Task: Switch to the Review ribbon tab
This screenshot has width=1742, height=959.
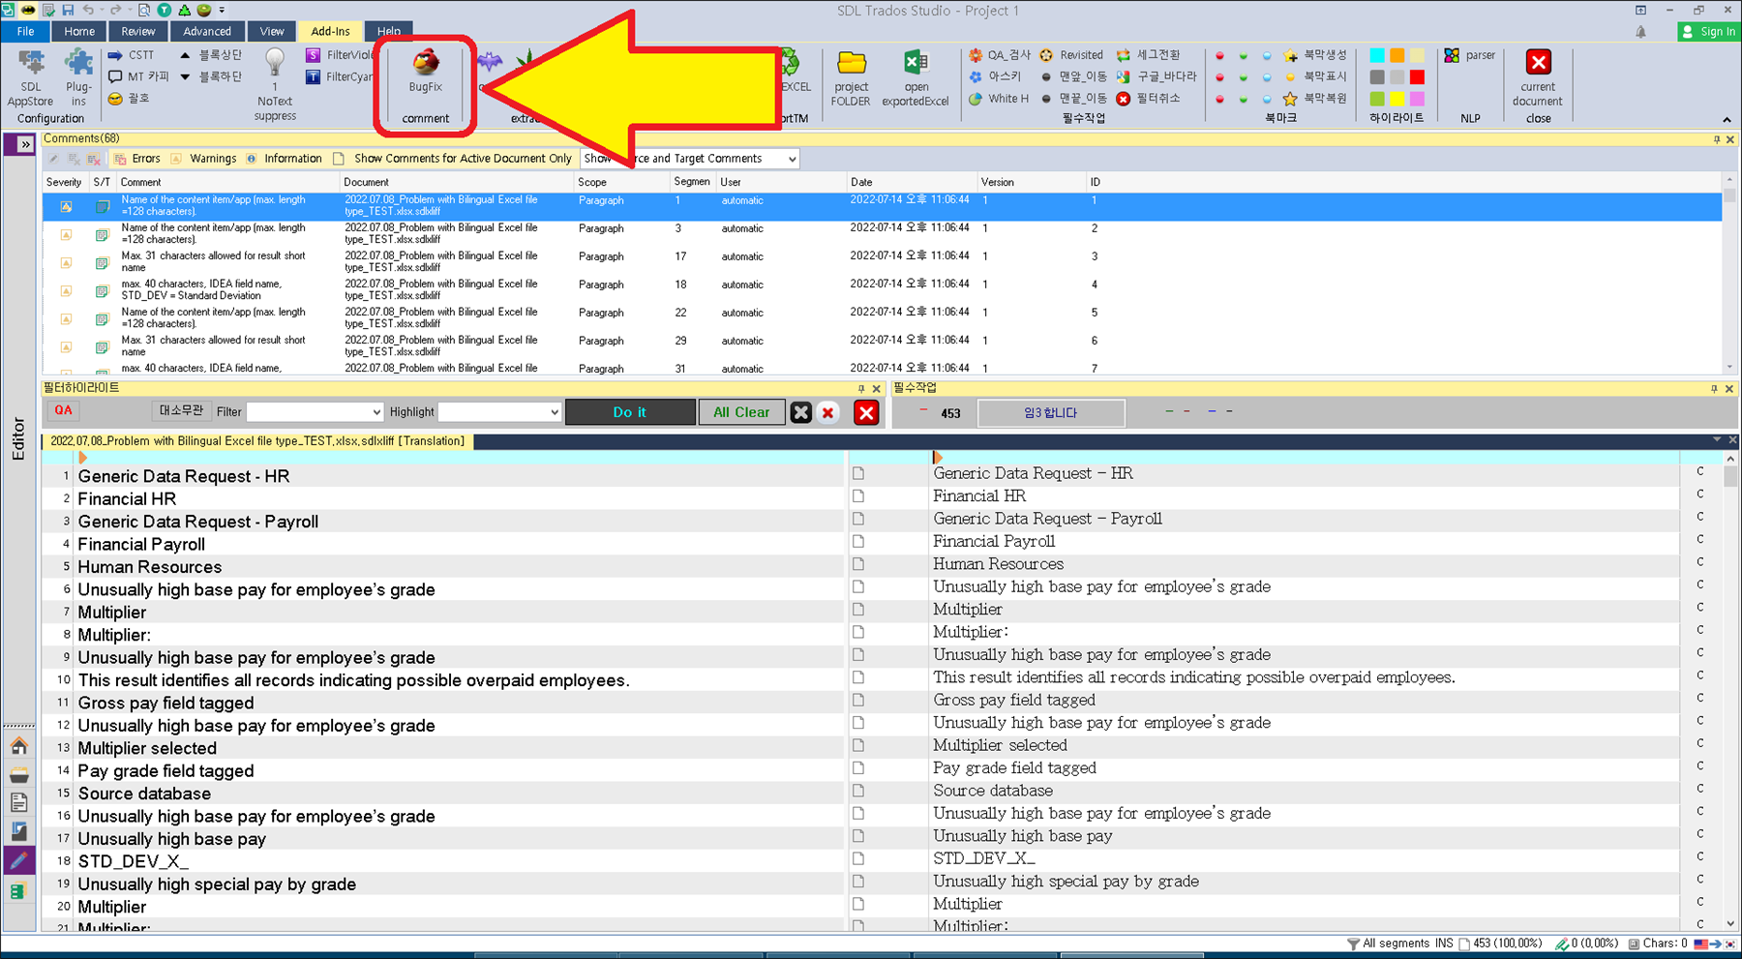Action: tap(138, 31)
